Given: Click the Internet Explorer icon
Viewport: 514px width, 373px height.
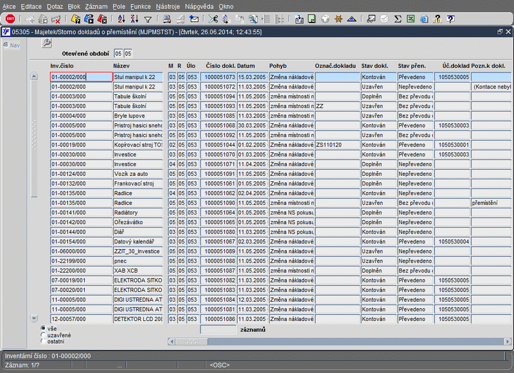Looking at the screenshot, I should tap(424, 19).
